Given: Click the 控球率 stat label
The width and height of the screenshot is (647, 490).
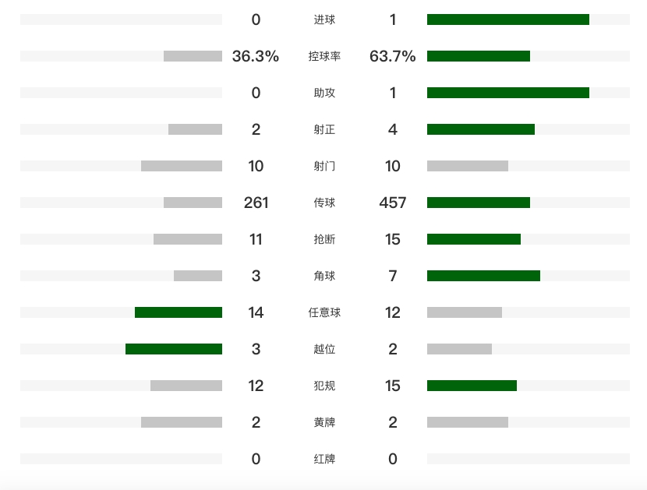Looking at the screenshot, I should [x=324, y=56].
